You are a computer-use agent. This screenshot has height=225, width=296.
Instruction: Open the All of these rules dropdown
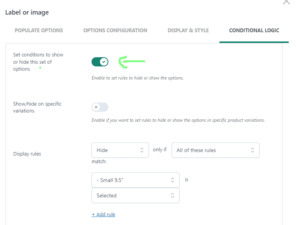pos(215,150)
